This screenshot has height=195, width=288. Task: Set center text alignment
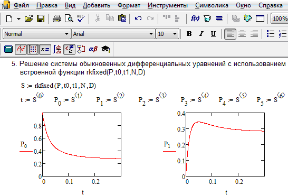click(242, 34)
